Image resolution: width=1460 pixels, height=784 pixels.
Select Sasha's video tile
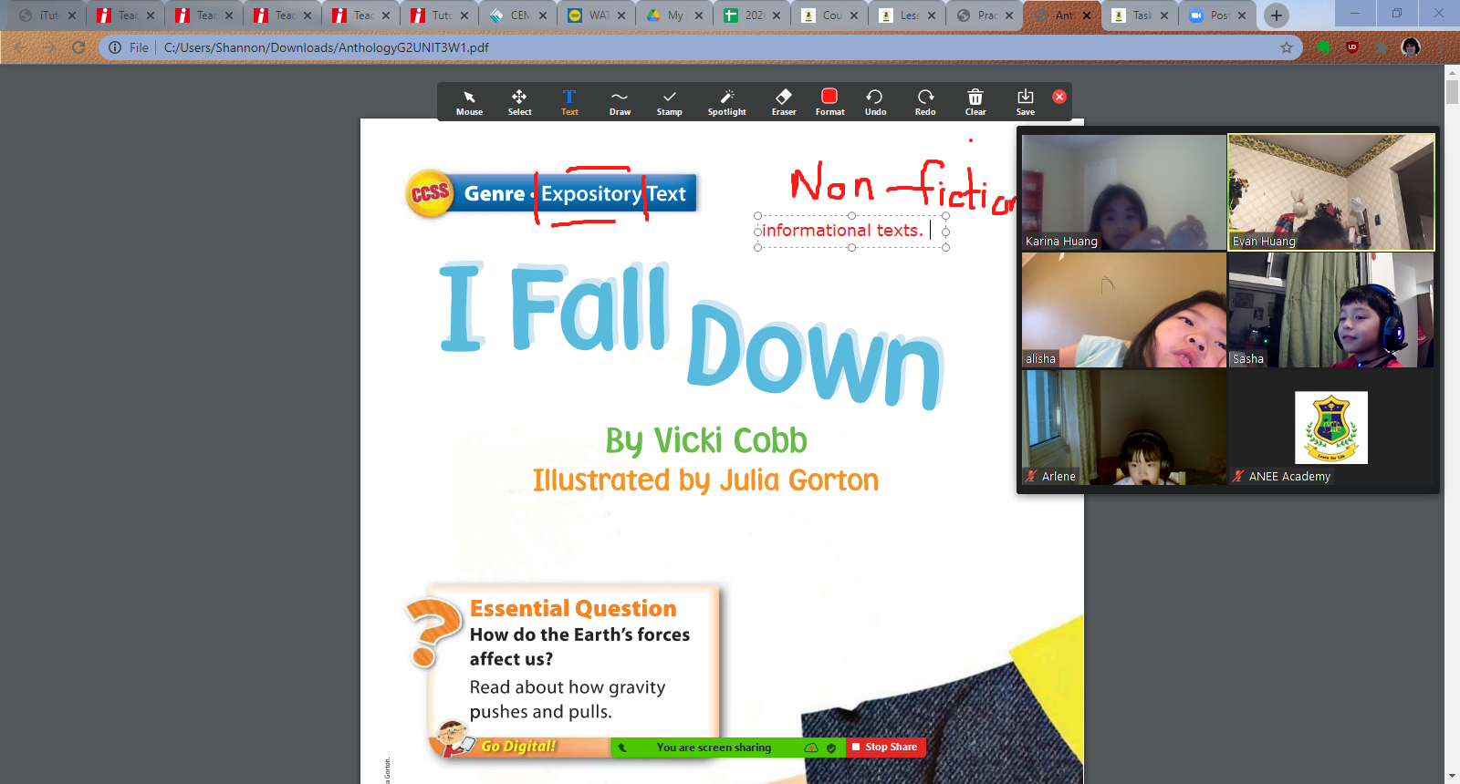click(x=1331, y=310)
